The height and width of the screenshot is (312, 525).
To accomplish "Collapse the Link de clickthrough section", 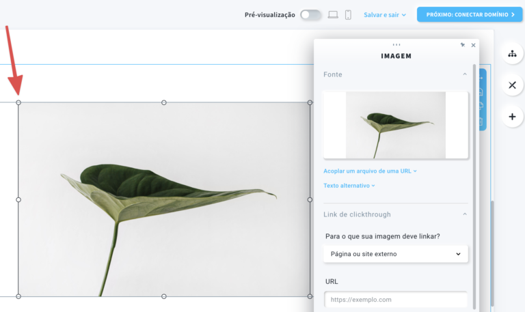I will (x=465, y=214).
